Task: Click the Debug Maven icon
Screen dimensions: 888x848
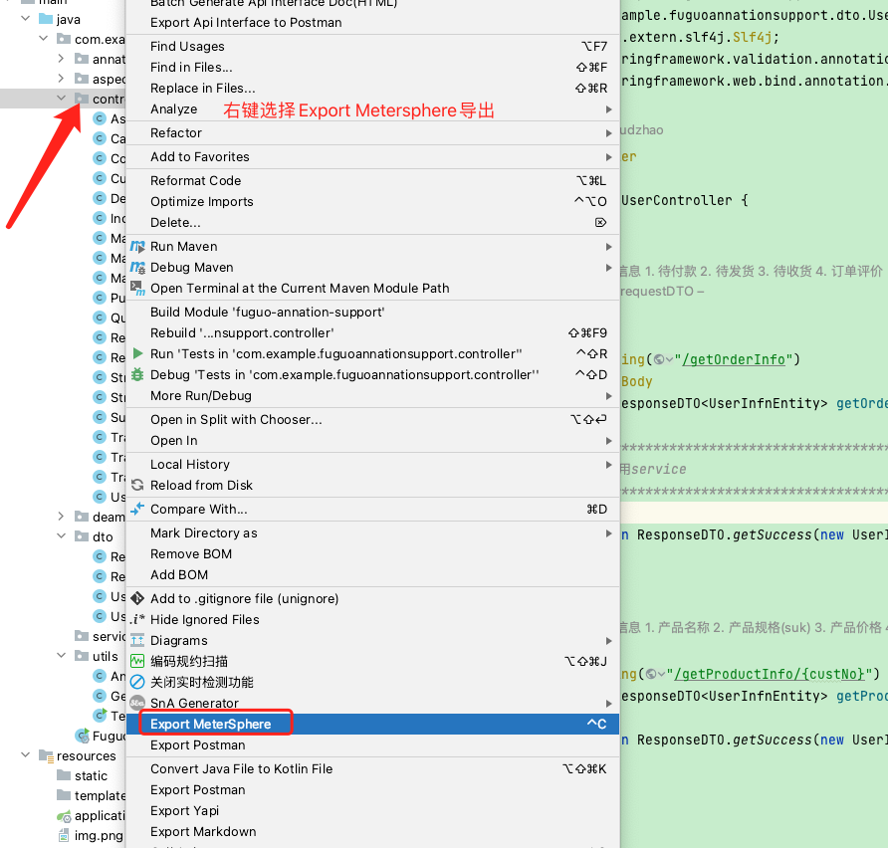Action: [x=137, y=267]
